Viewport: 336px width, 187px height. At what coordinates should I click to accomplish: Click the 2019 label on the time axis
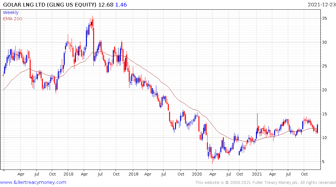(x=133, y=174)
